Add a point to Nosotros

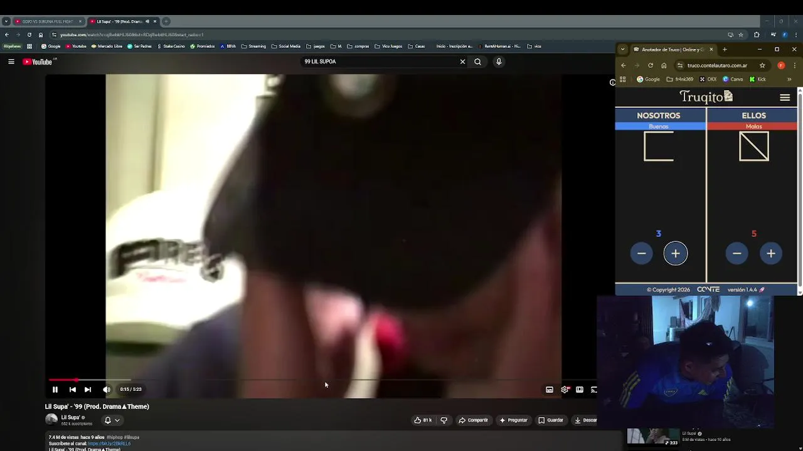point(676,253)
